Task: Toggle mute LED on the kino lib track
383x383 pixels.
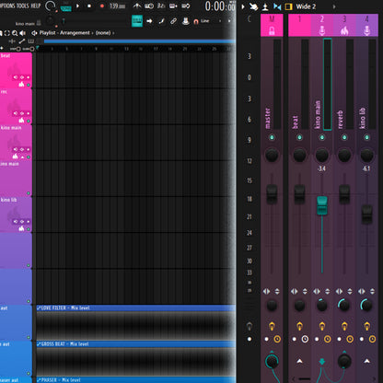Action: click(x=29, y=229)
